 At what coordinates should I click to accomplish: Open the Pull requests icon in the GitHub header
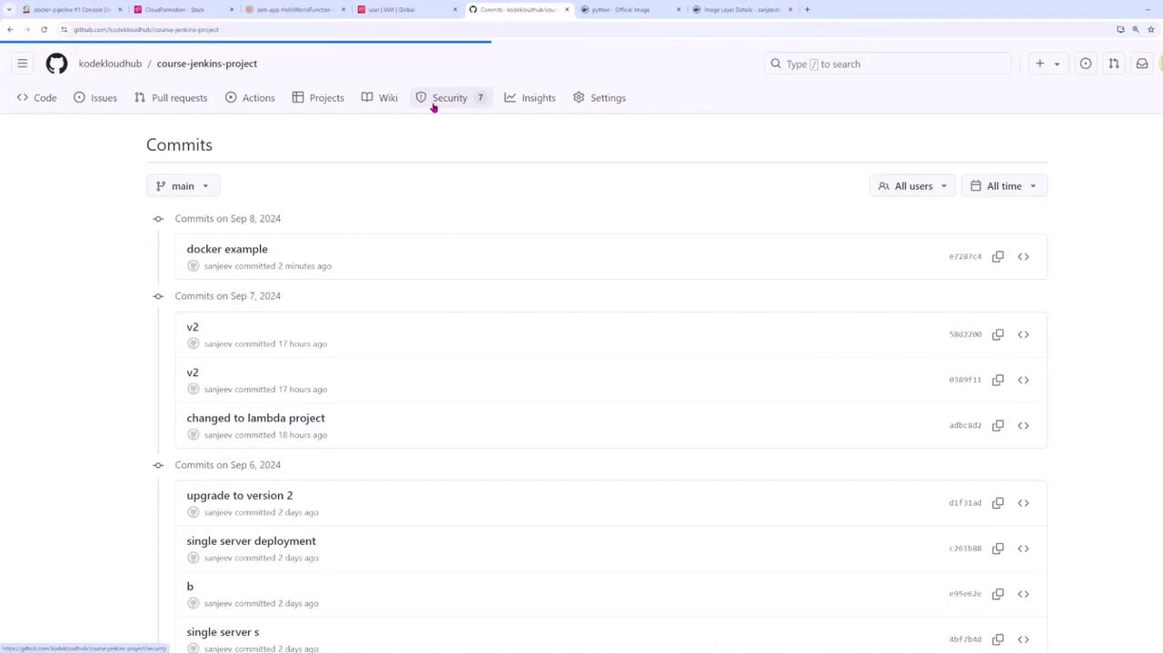tap(1114, 64)
